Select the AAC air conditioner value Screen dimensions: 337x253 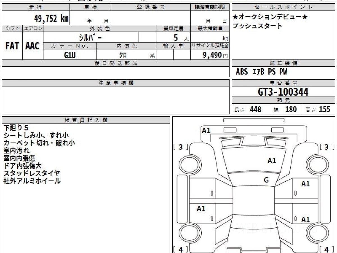[33, 46]
